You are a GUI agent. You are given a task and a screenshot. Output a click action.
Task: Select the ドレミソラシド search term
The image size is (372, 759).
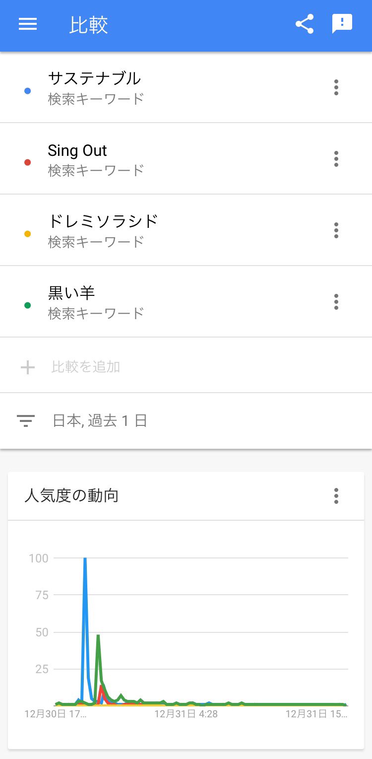pyautogui.click(x=103, y=221)
